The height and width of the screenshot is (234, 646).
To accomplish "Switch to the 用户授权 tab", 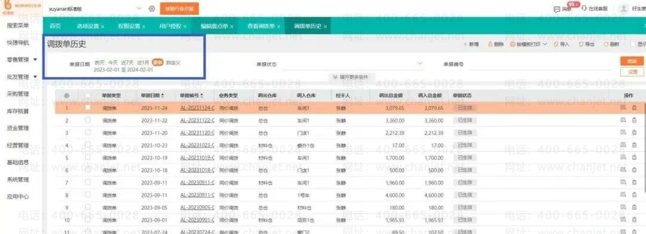I will 170,26.
